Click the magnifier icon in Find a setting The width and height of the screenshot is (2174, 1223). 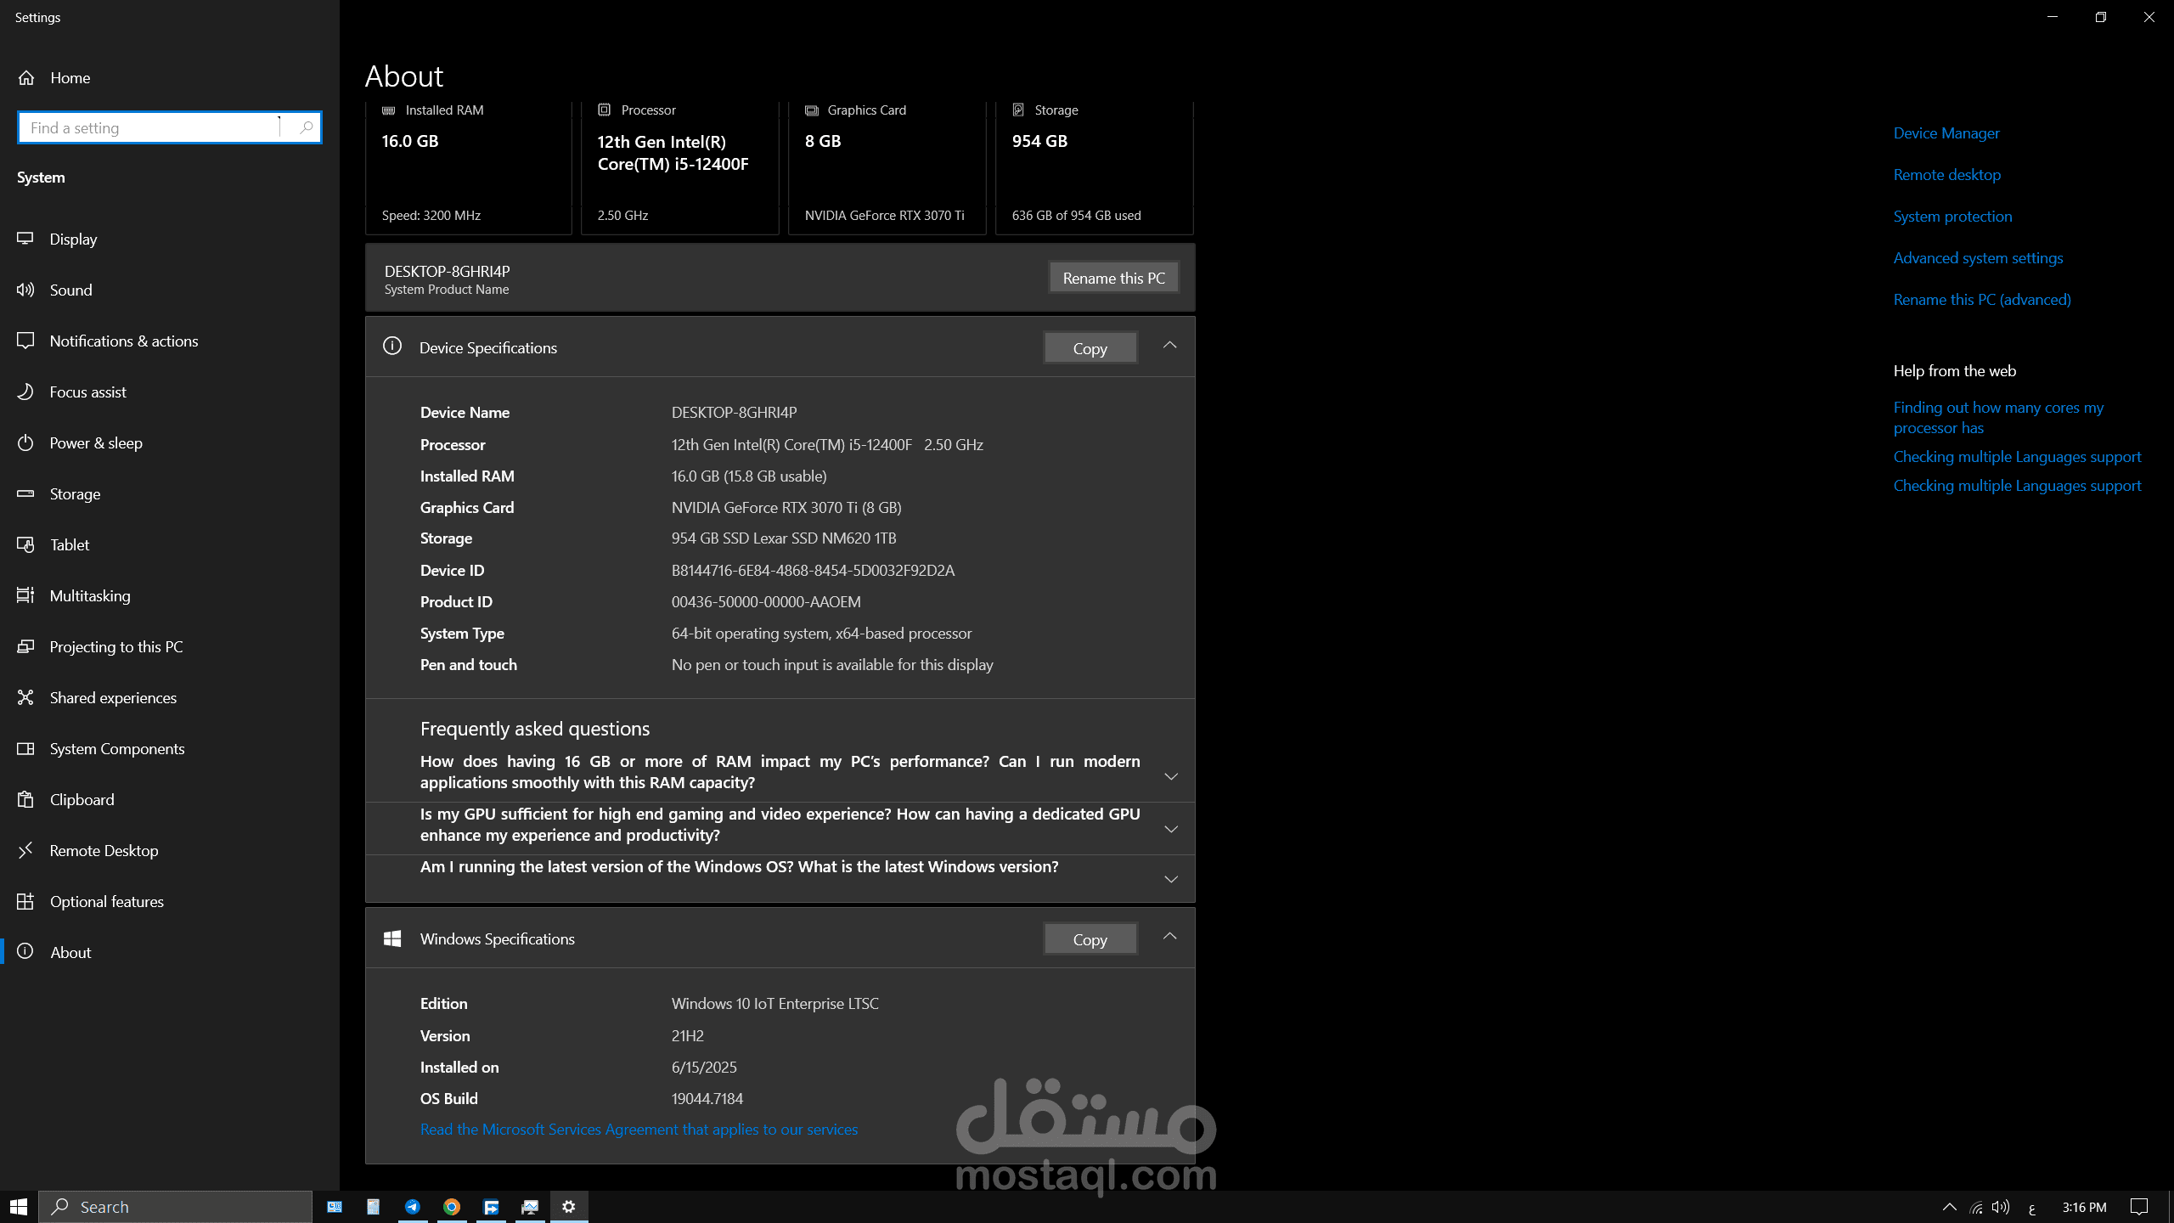coord(307,127)
